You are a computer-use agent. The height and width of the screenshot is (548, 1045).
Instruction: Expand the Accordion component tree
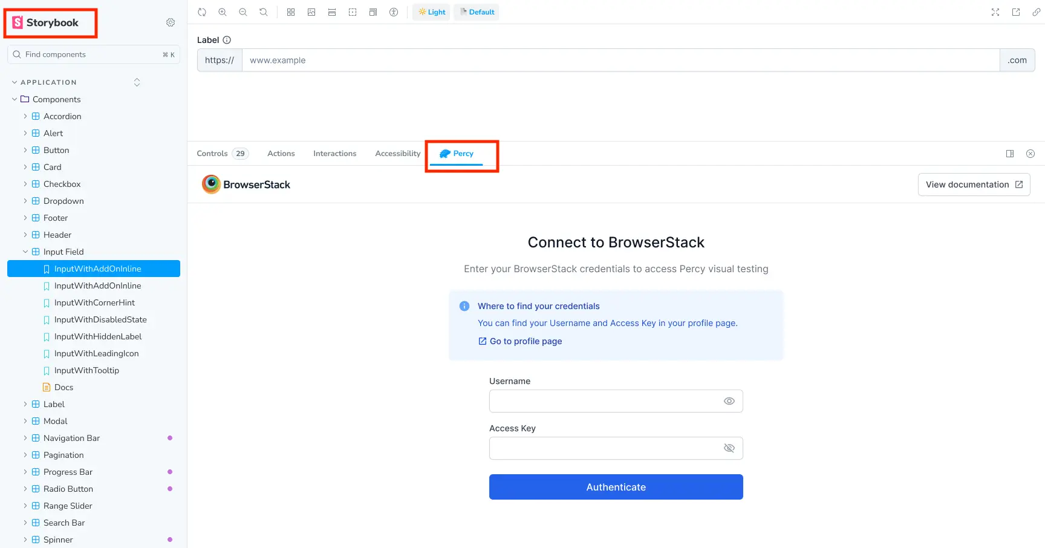(25, 116)
